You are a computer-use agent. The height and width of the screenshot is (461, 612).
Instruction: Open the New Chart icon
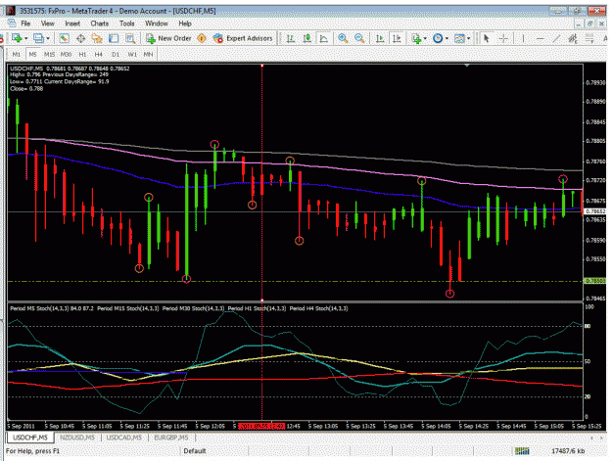pos(17,38)
